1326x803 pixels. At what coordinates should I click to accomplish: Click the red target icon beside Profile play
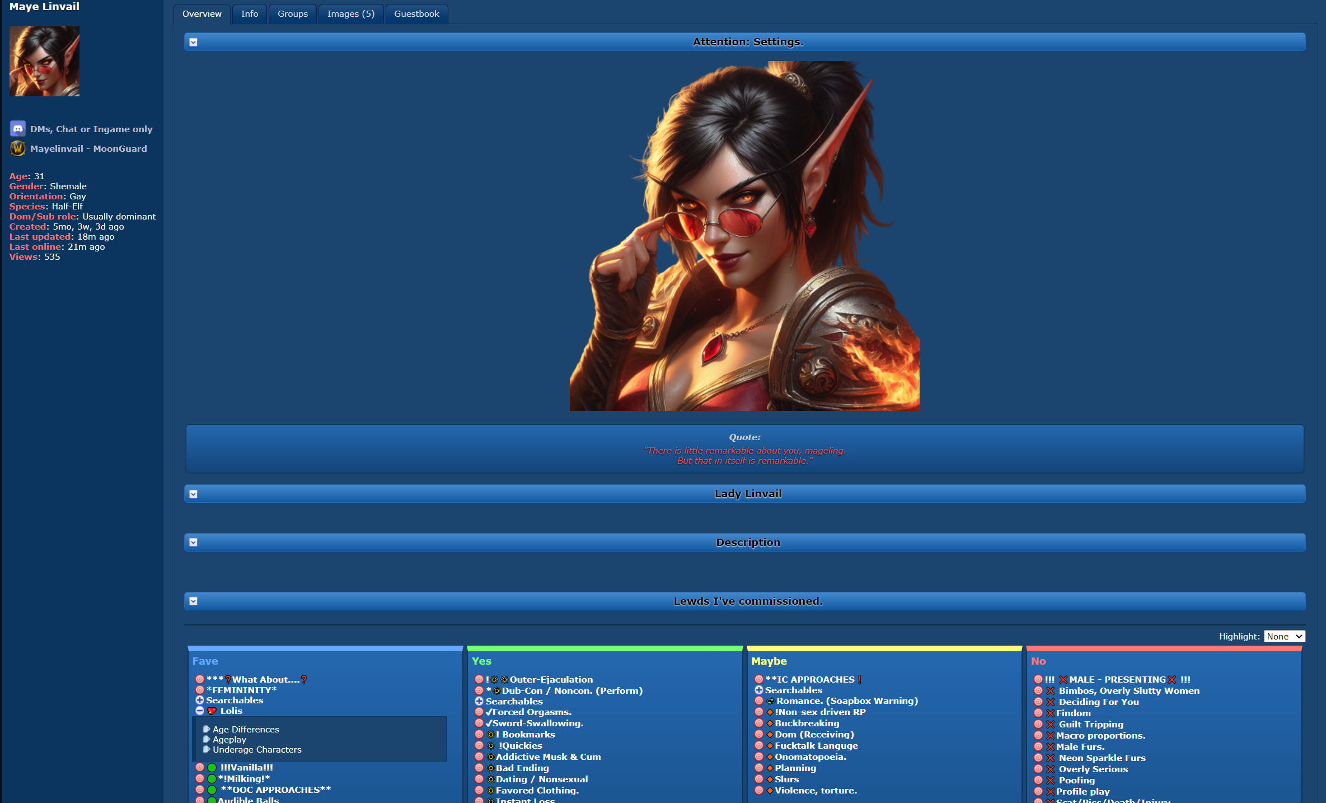click(1038, 792)
